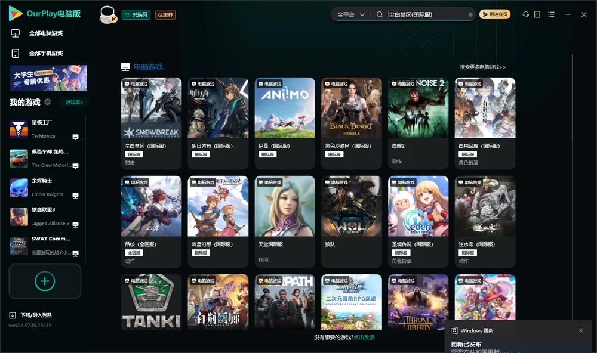Screen dimensions: 597x353
Task: Click the 角色扮演 label under 白荆回廊
Action: click(x=468, y=162)
